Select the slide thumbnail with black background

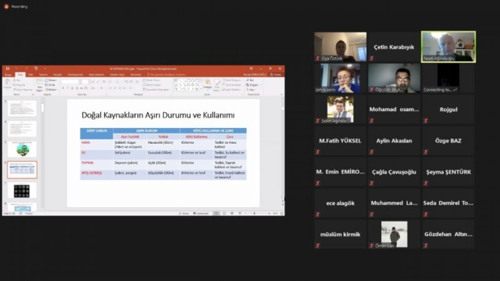(22, 190)
